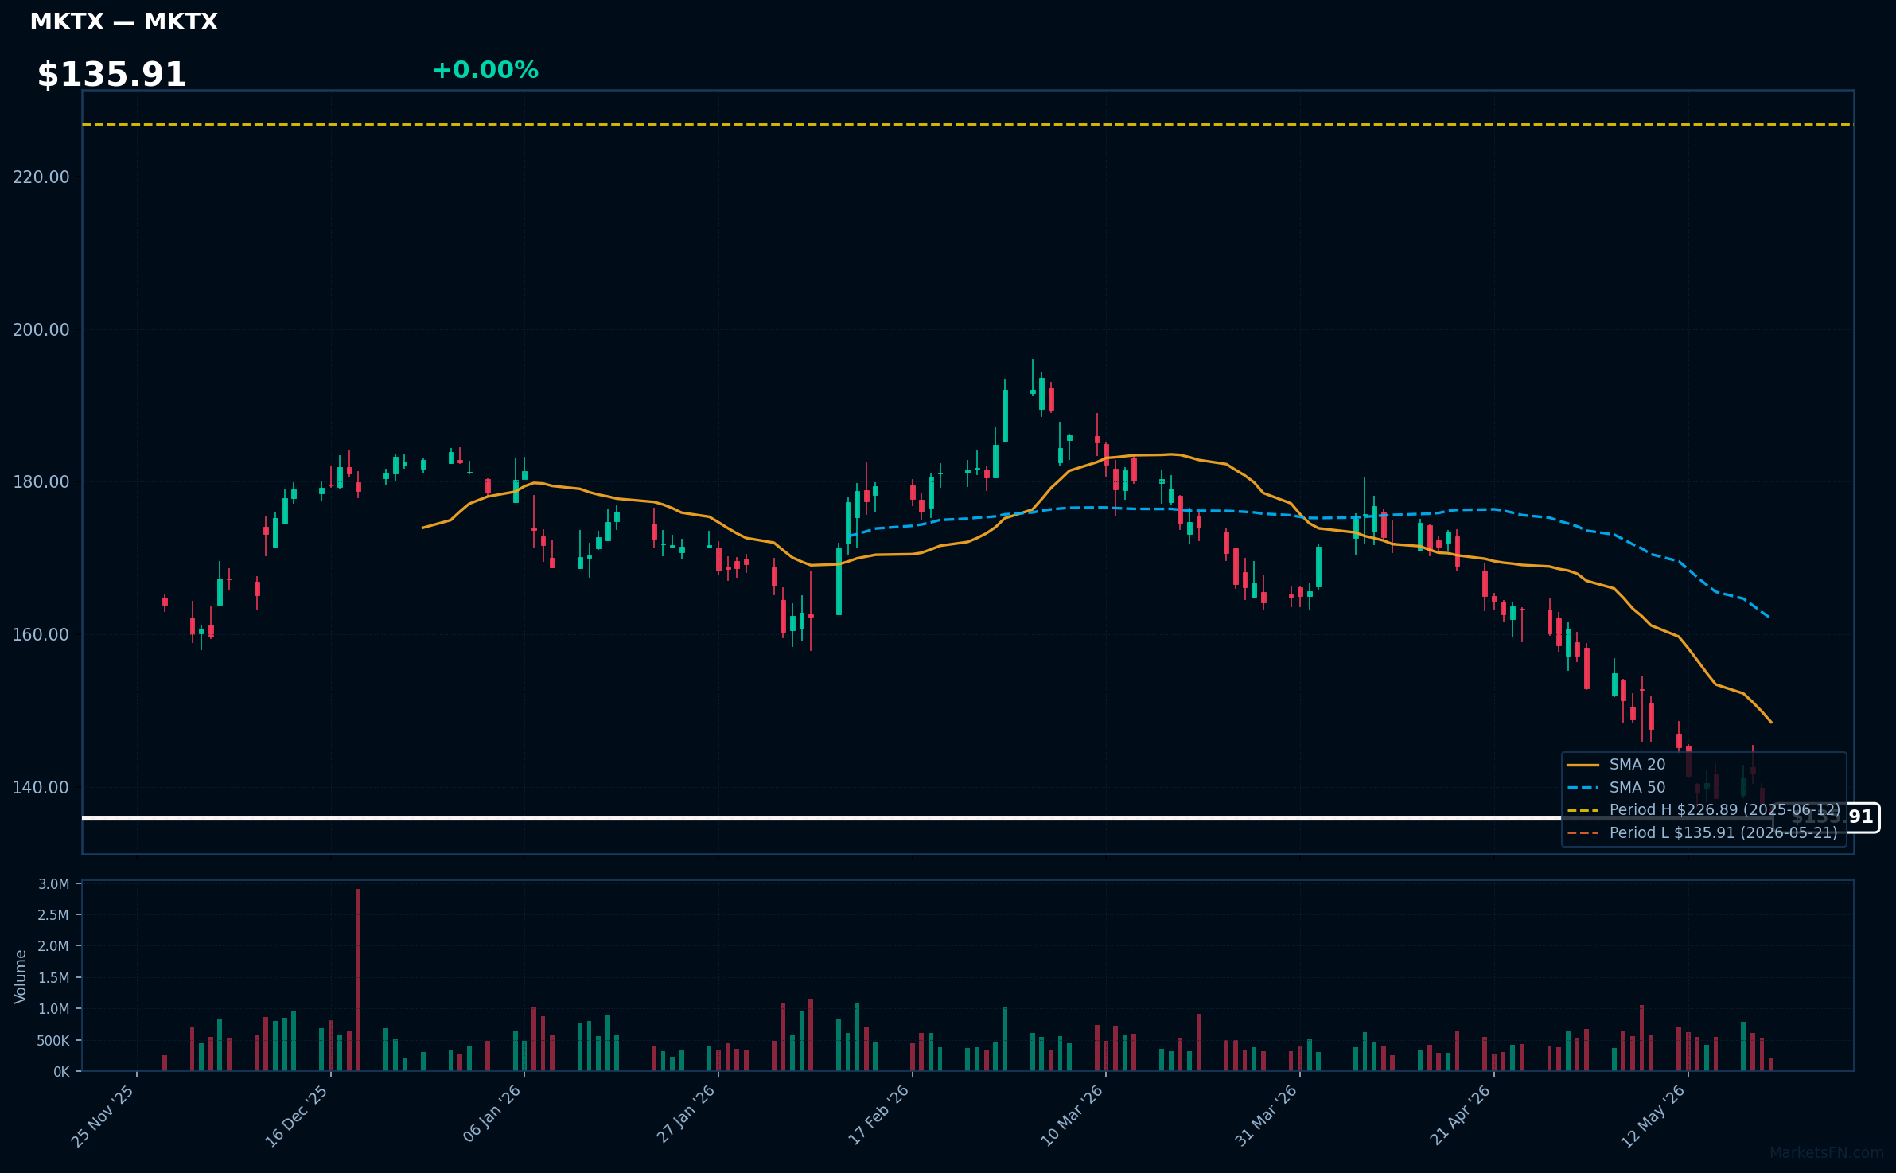Click the 25 Nov '25 date label
This screenshot has width=1896, height=1173.
click(103, 1116)
